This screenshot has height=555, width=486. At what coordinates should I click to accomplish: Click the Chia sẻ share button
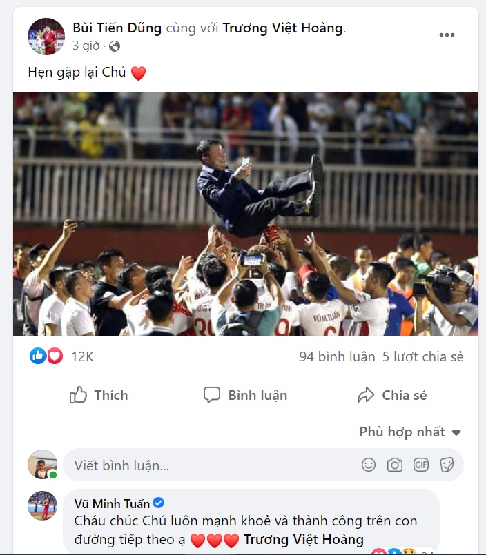[x=392, y=395]
